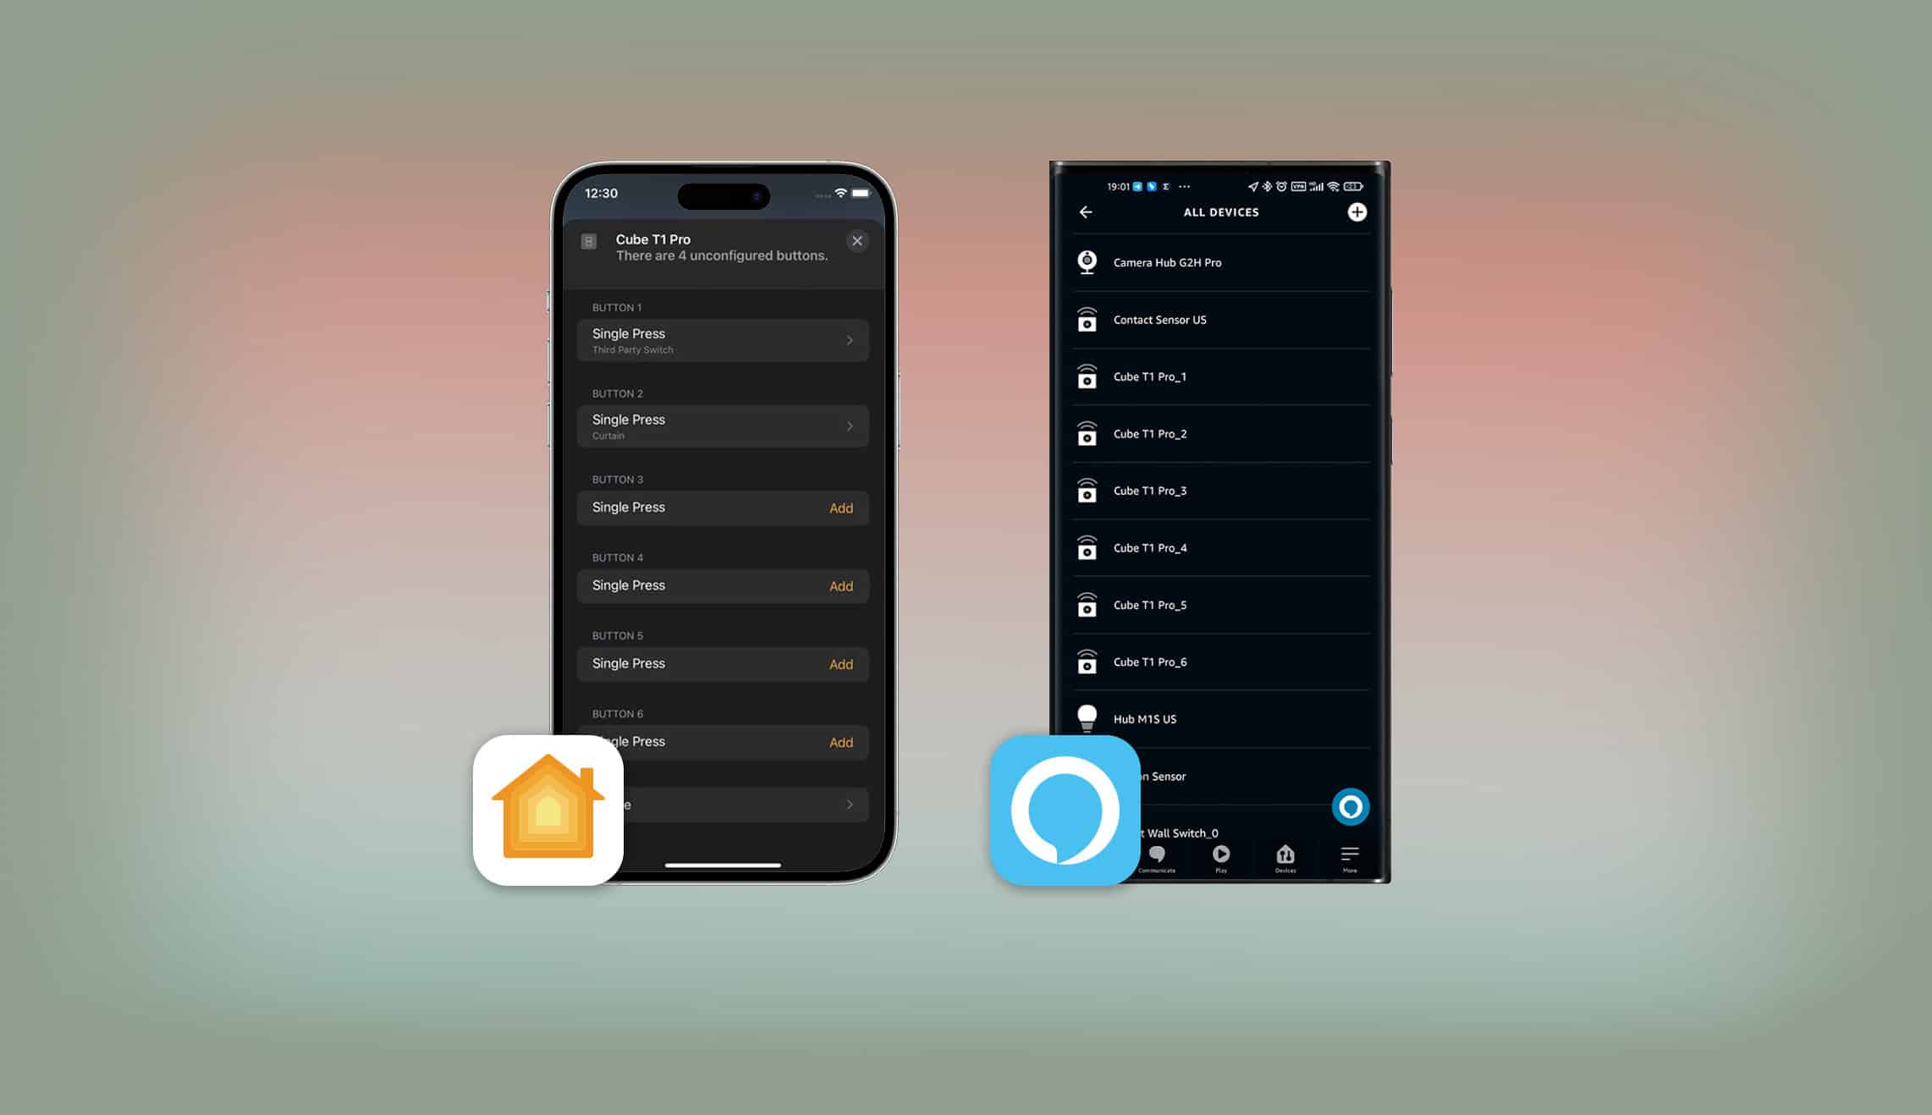The height and width of the screenshot is (1115, 1932).
Task: Tap the back arrow icon on All Devices
Action: pos(1087,212)
